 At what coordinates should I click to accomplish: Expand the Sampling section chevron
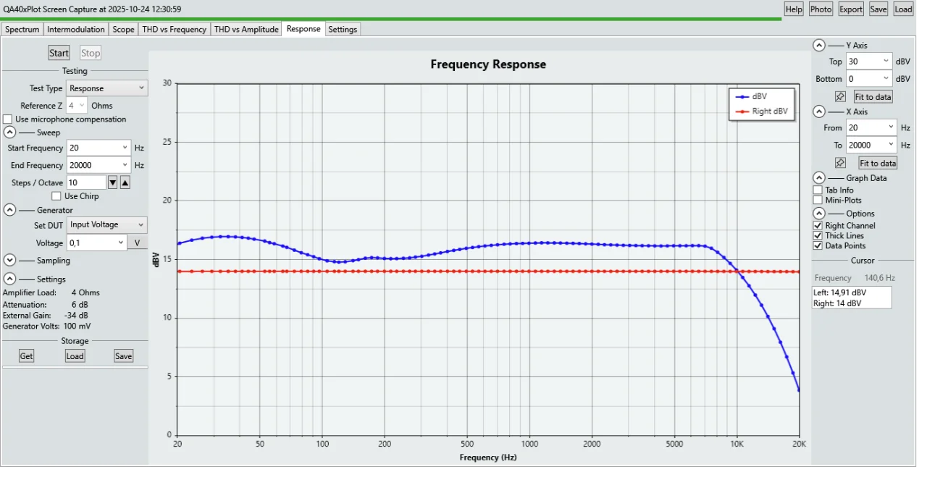pos(10,261)
